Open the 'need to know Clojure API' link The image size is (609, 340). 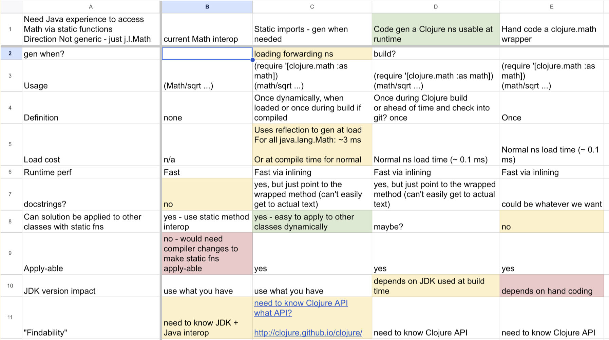click(301, 303)
